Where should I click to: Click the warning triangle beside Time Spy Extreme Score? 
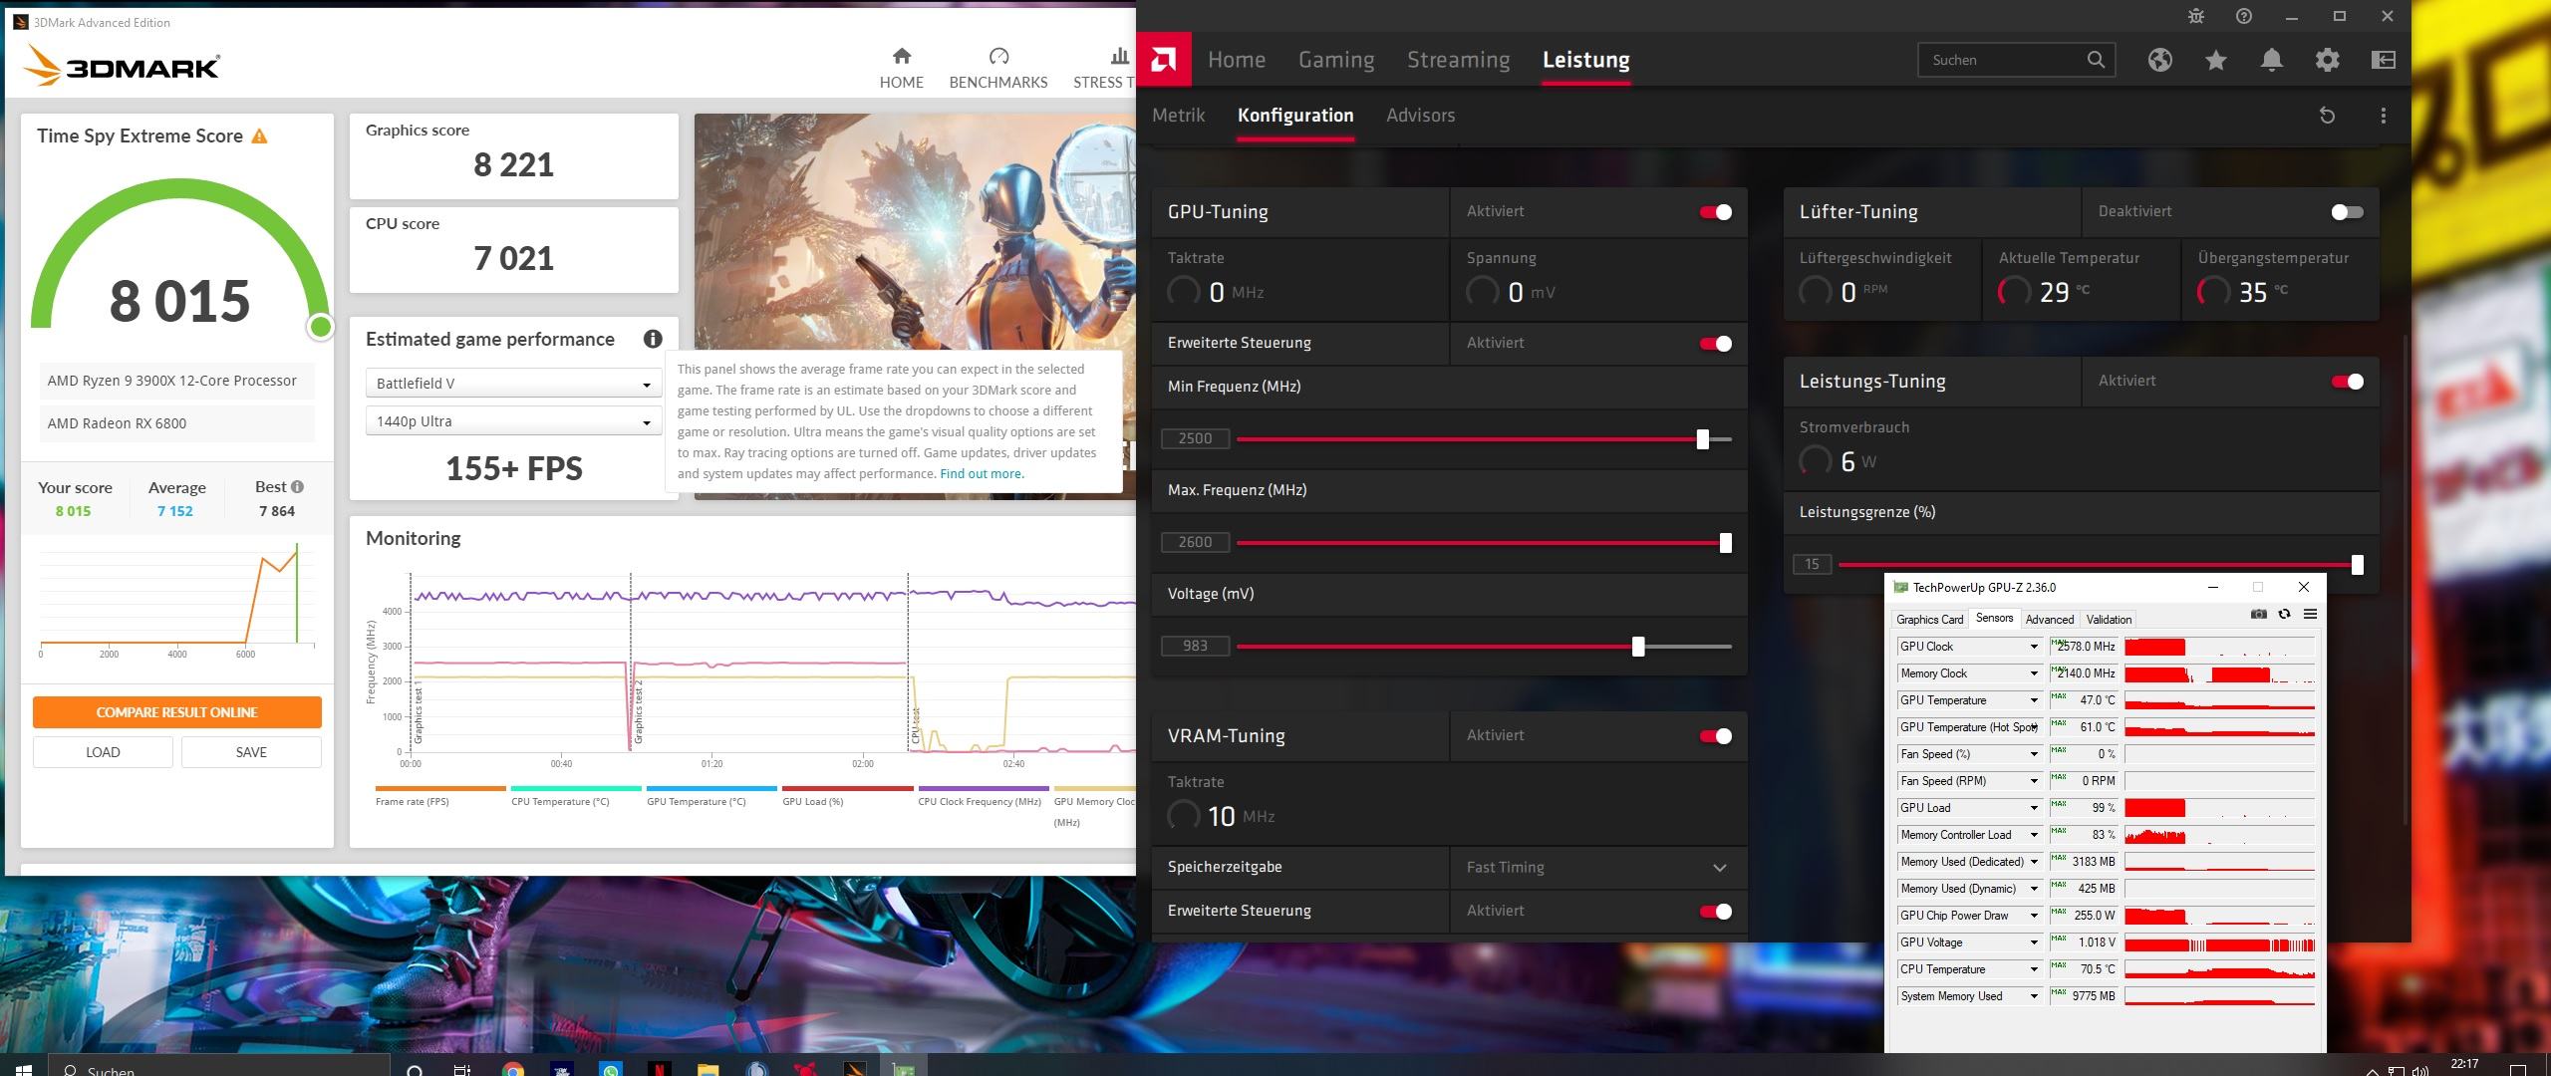click(x=259, y=136)
